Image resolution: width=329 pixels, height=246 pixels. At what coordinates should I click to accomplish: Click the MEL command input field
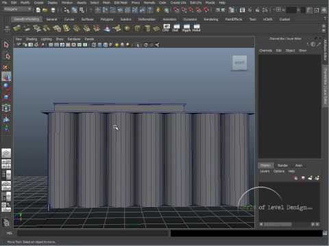tap(93, 233)
